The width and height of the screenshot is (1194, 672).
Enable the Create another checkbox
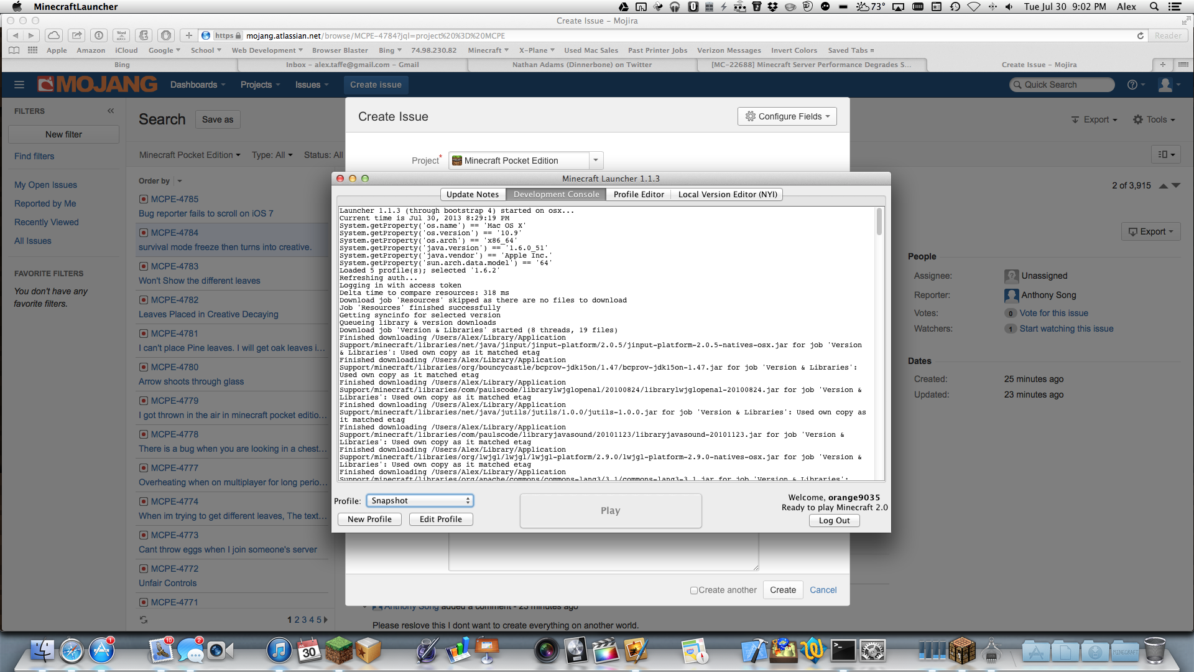(693, 590)
